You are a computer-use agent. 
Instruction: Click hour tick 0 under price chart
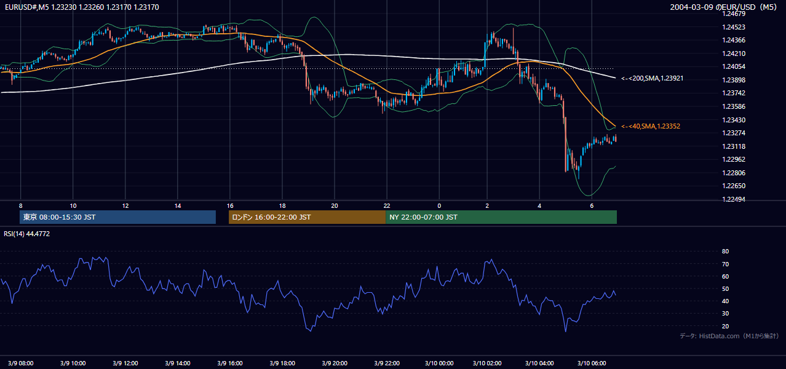tap(439, 205)
